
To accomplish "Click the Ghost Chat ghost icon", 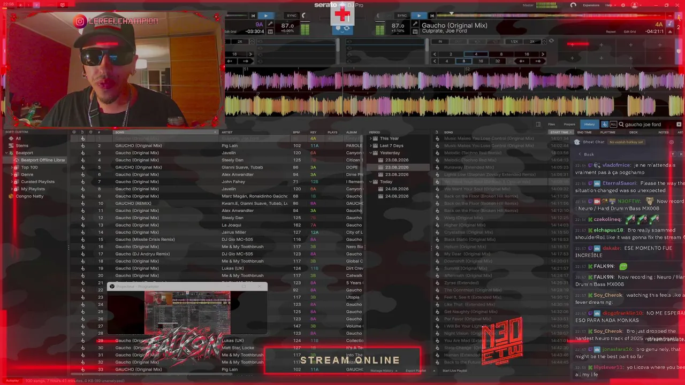I will tap(577, 142).
